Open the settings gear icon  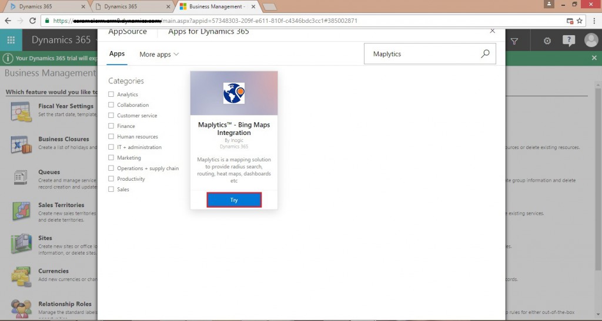pyautogui.click(x=547, y=40)
